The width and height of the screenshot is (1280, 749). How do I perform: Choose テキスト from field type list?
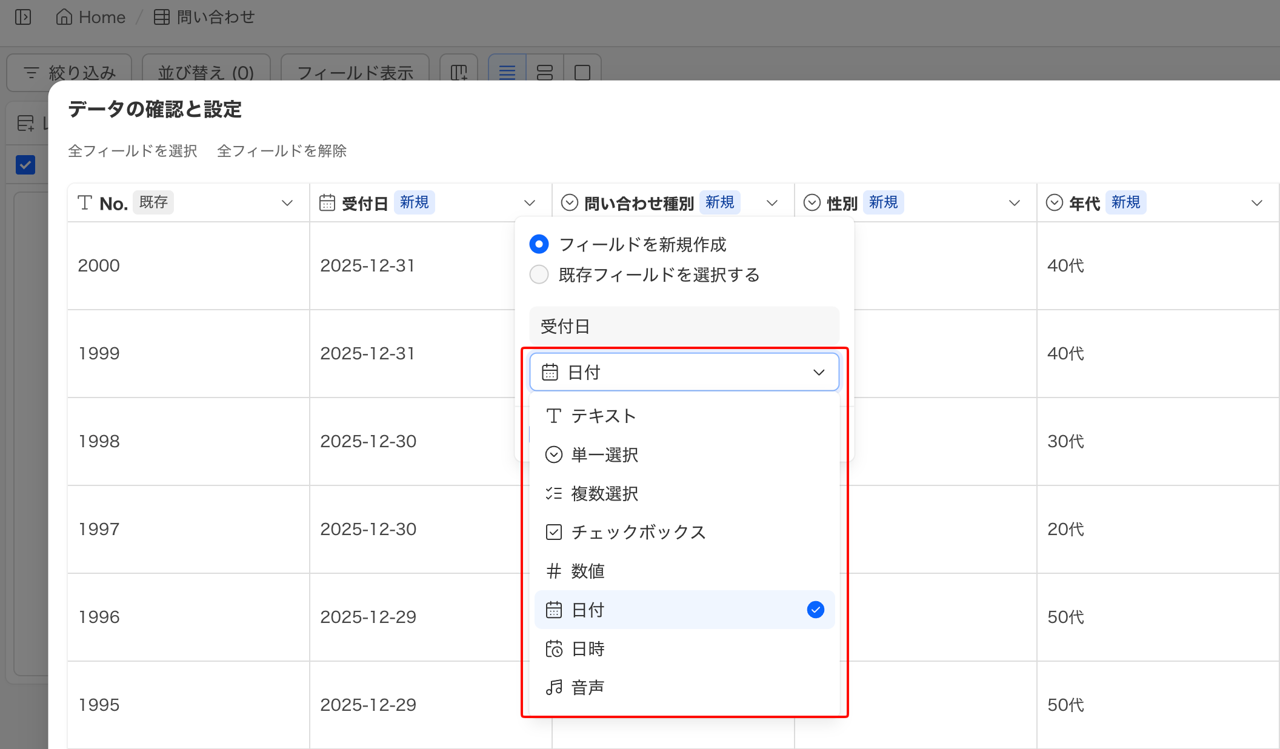604,416
